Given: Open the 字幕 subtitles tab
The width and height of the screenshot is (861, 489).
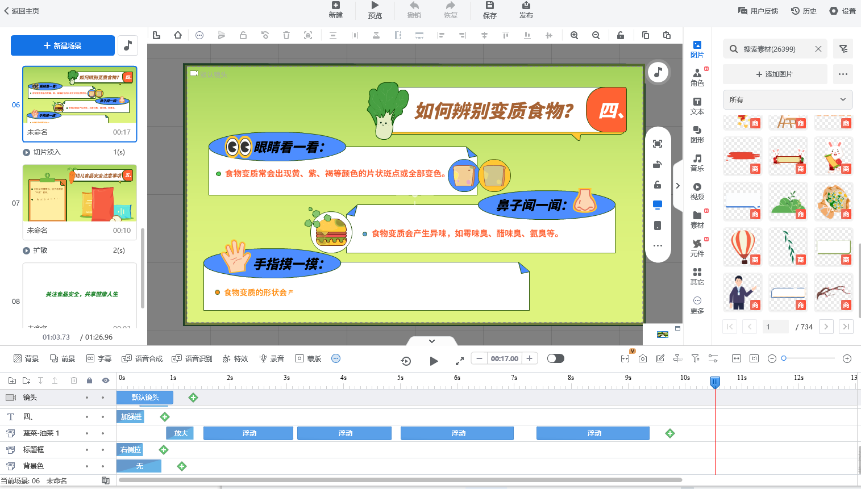Looking at the screenshot, I should coord(99,358).
